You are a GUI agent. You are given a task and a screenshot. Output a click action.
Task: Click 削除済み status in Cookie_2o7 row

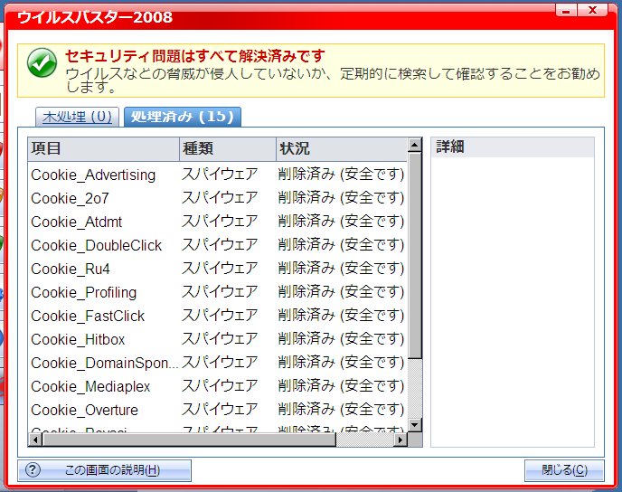coord(341,197)
